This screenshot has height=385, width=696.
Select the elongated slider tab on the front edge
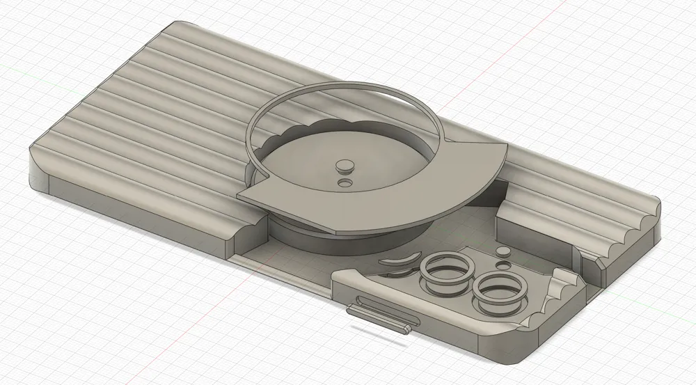click(x=379, y=318)
